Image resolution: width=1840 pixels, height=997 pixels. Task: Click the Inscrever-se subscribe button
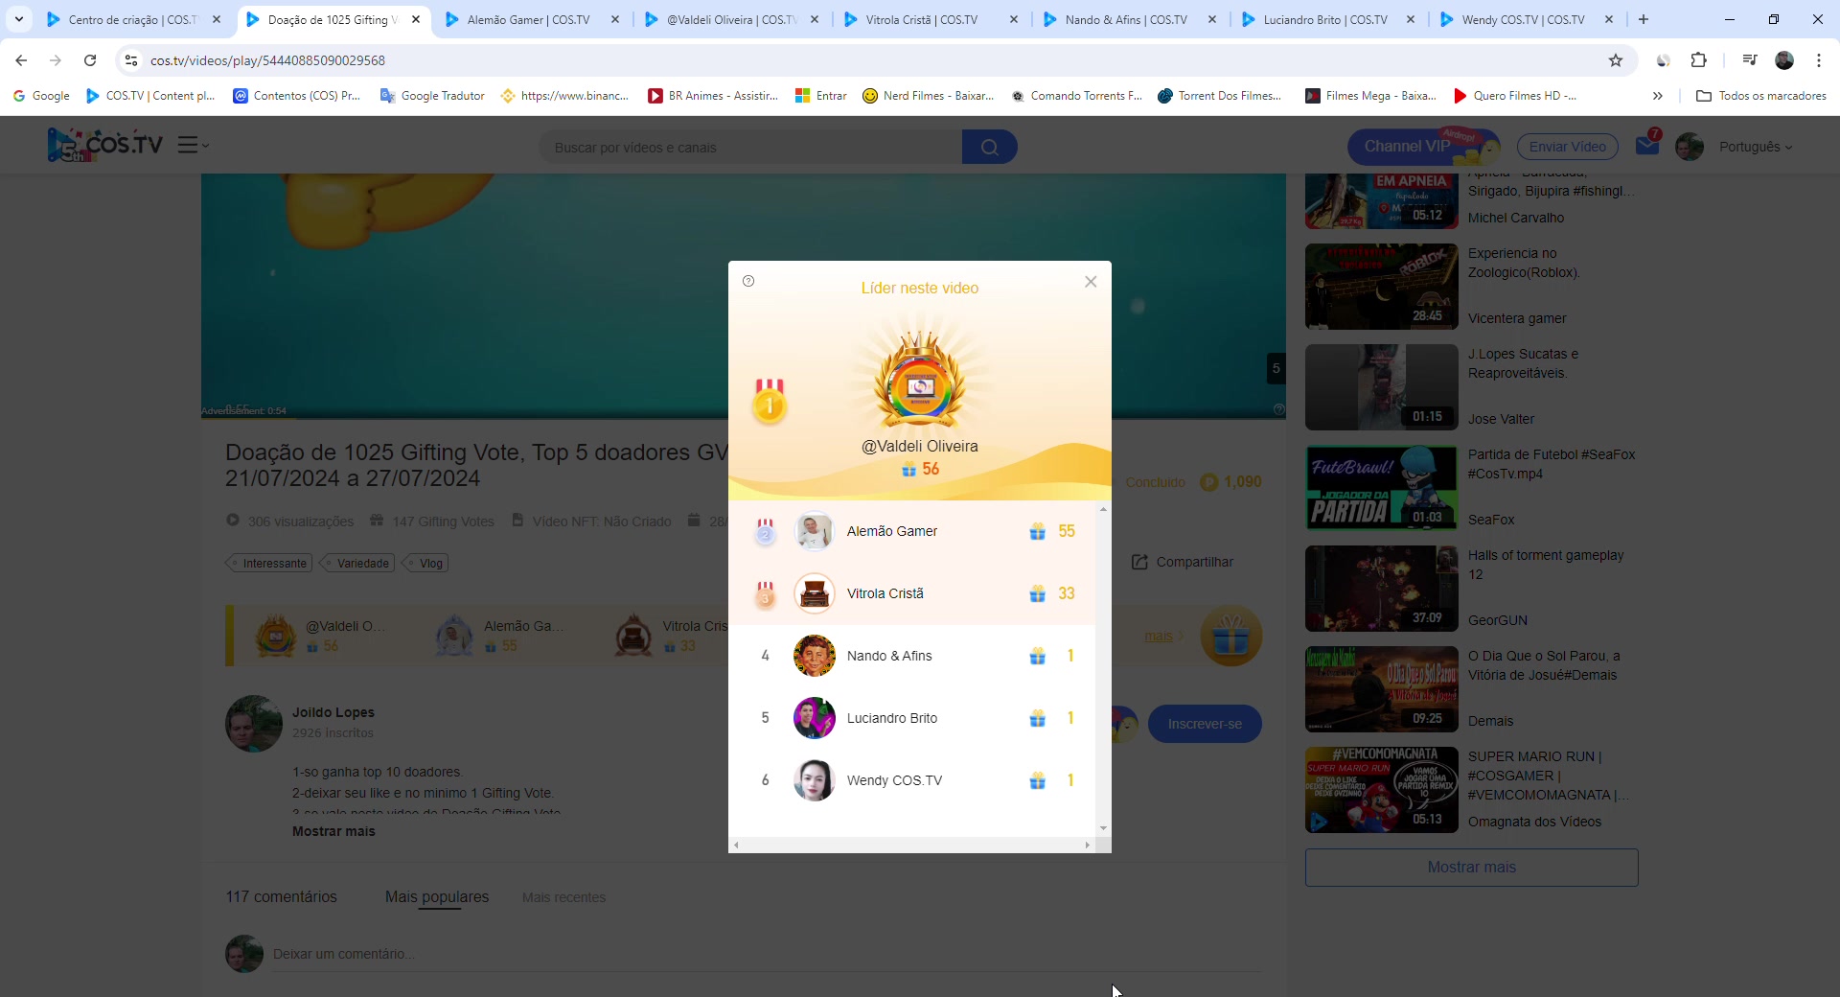pos(1205,724)
